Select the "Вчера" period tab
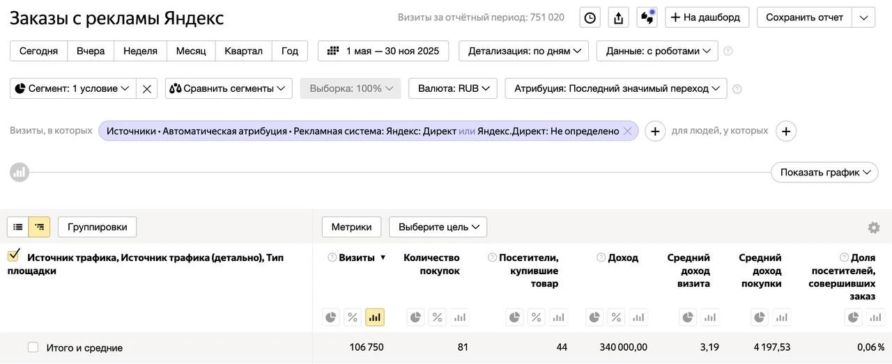 click(x=91, y=51)
